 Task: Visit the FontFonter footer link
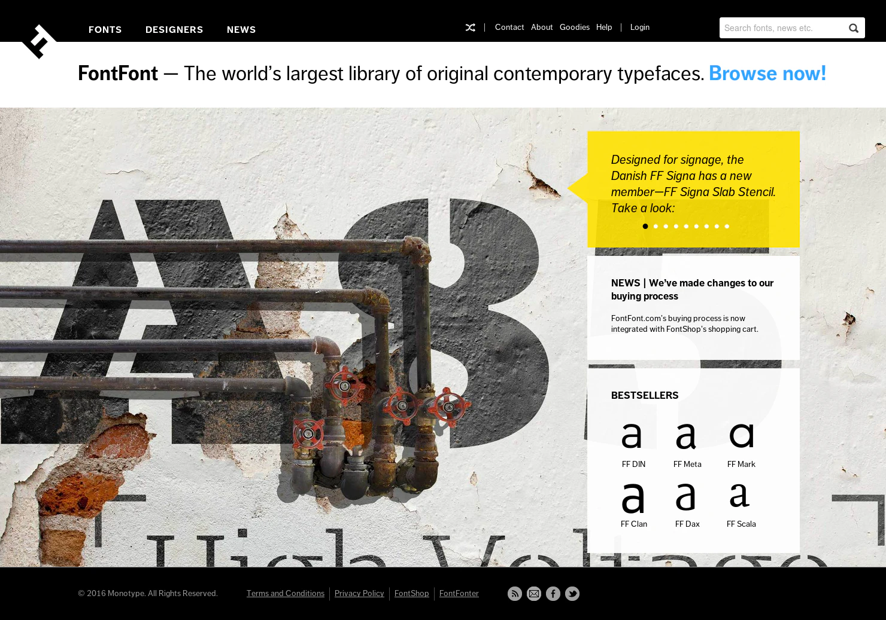click(x=459, y=594)
